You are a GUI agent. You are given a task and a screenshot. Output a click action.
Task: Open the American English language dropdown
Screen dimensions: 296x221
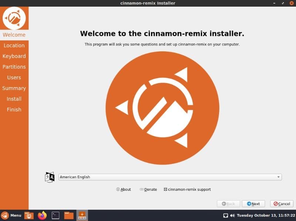pyautogui.click(x=170, y=177)
